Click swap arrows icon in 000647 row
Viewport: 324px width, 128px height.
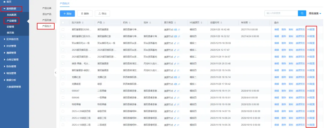(x=178, y=91)
